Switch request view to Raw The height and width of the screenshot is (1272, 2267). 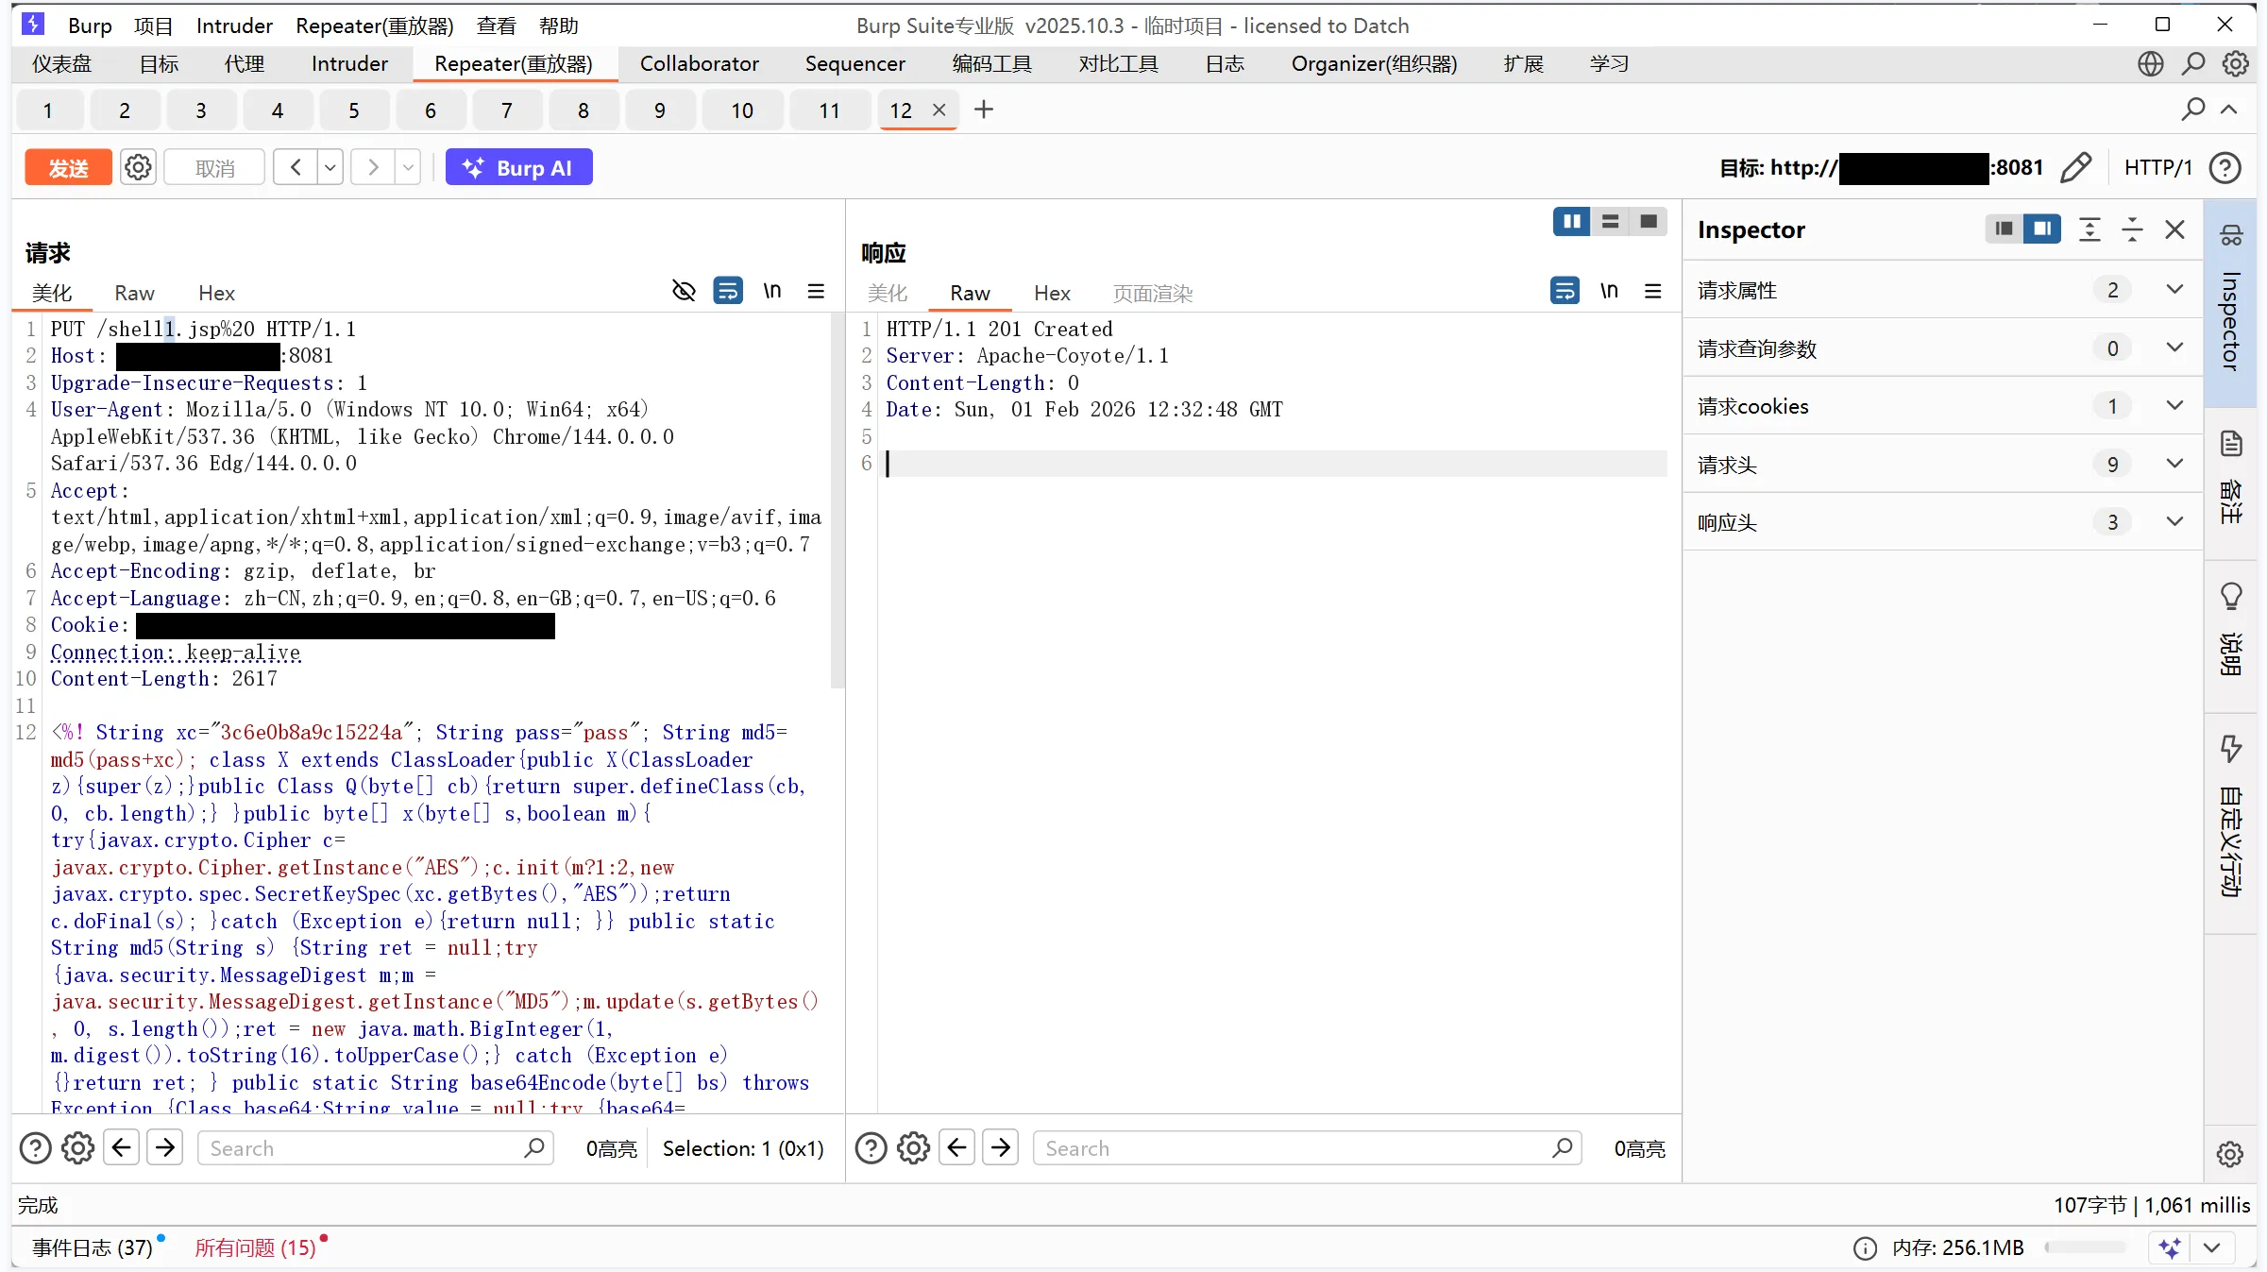[134, 294]
